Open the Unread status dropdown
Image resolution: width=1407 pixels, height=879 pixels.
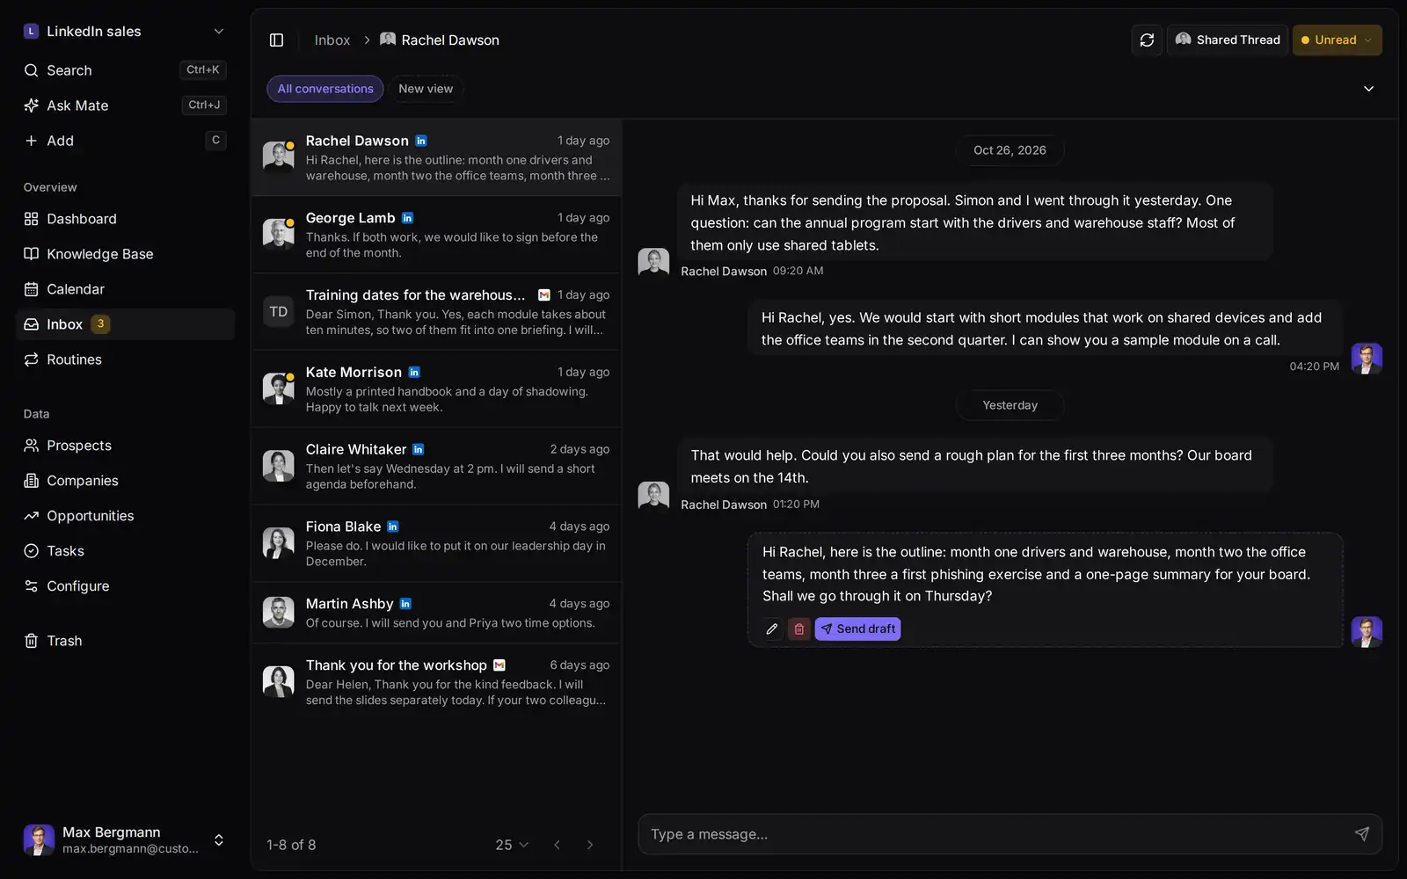pos(1337,40)
